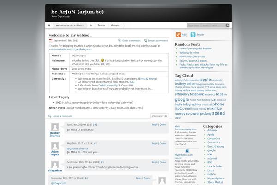Quote comment #1 by gaurav sharma
This screenshot has height=185, width=277.
pos(163,125)
